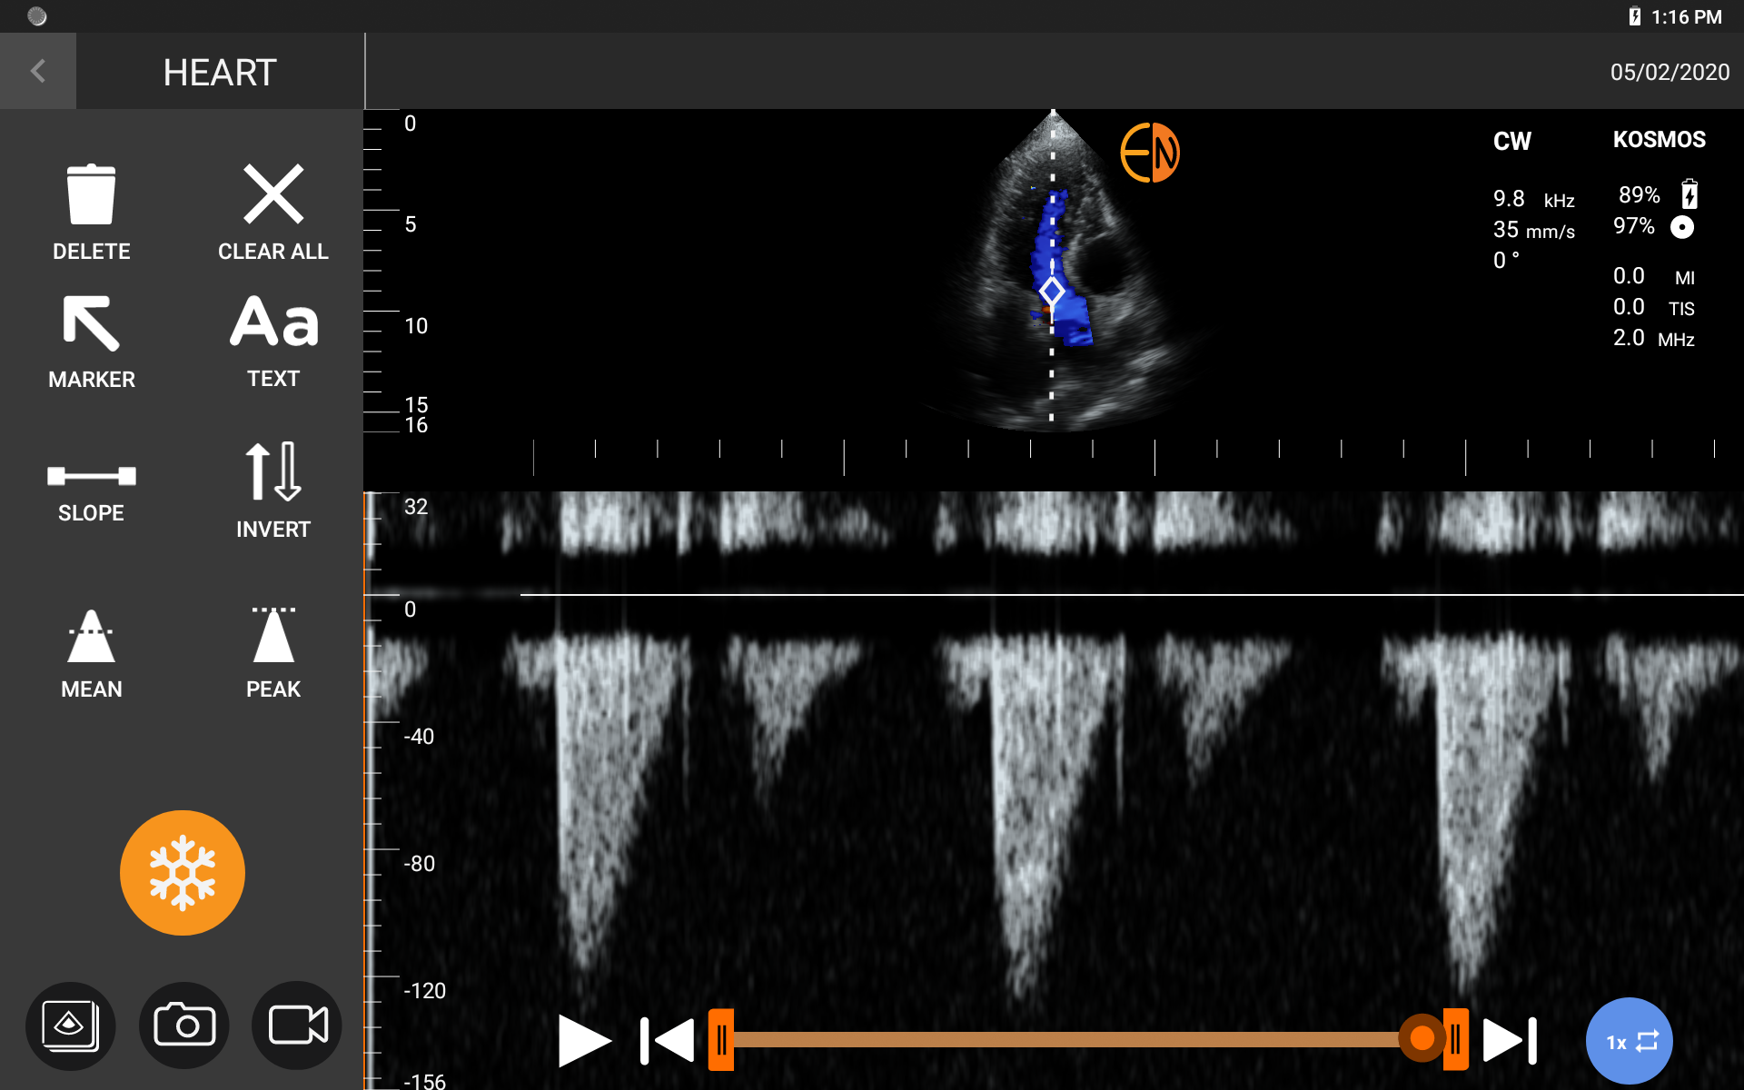Choose the SLOPE measurement tool
This screenshot has width=1744, height=1090.
pos(91,476)
